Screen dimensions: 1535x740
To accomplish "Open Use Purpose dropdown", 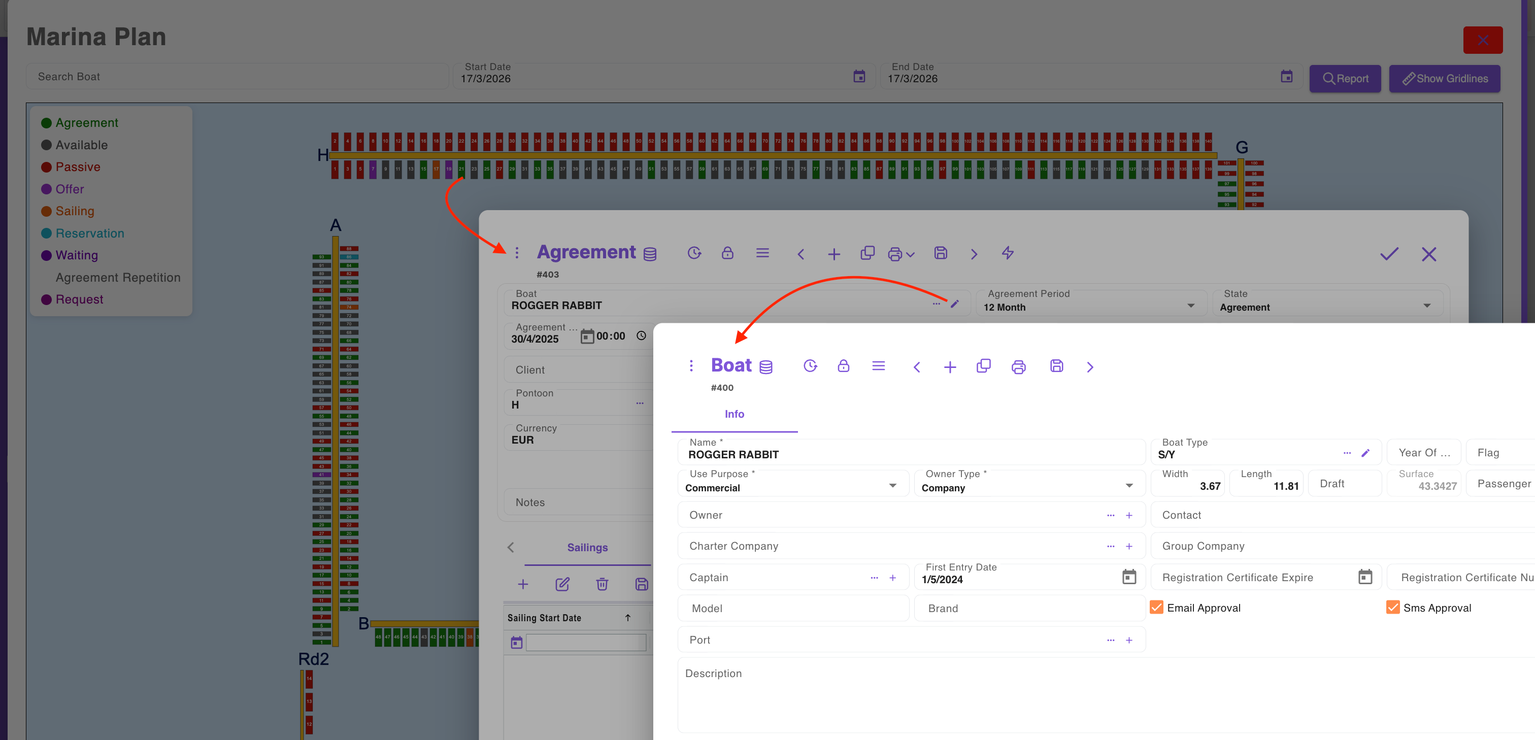I will point(892,486).
